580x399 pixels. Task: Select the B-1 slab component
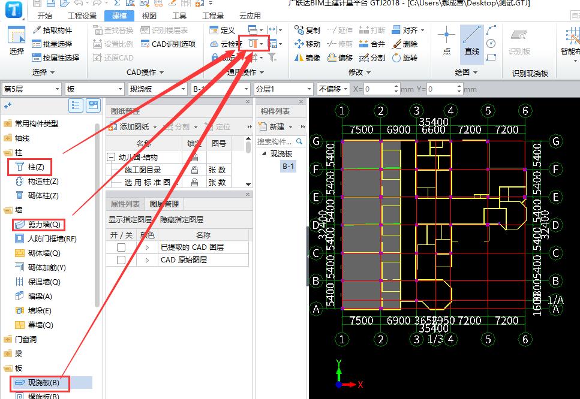(288, 167)
